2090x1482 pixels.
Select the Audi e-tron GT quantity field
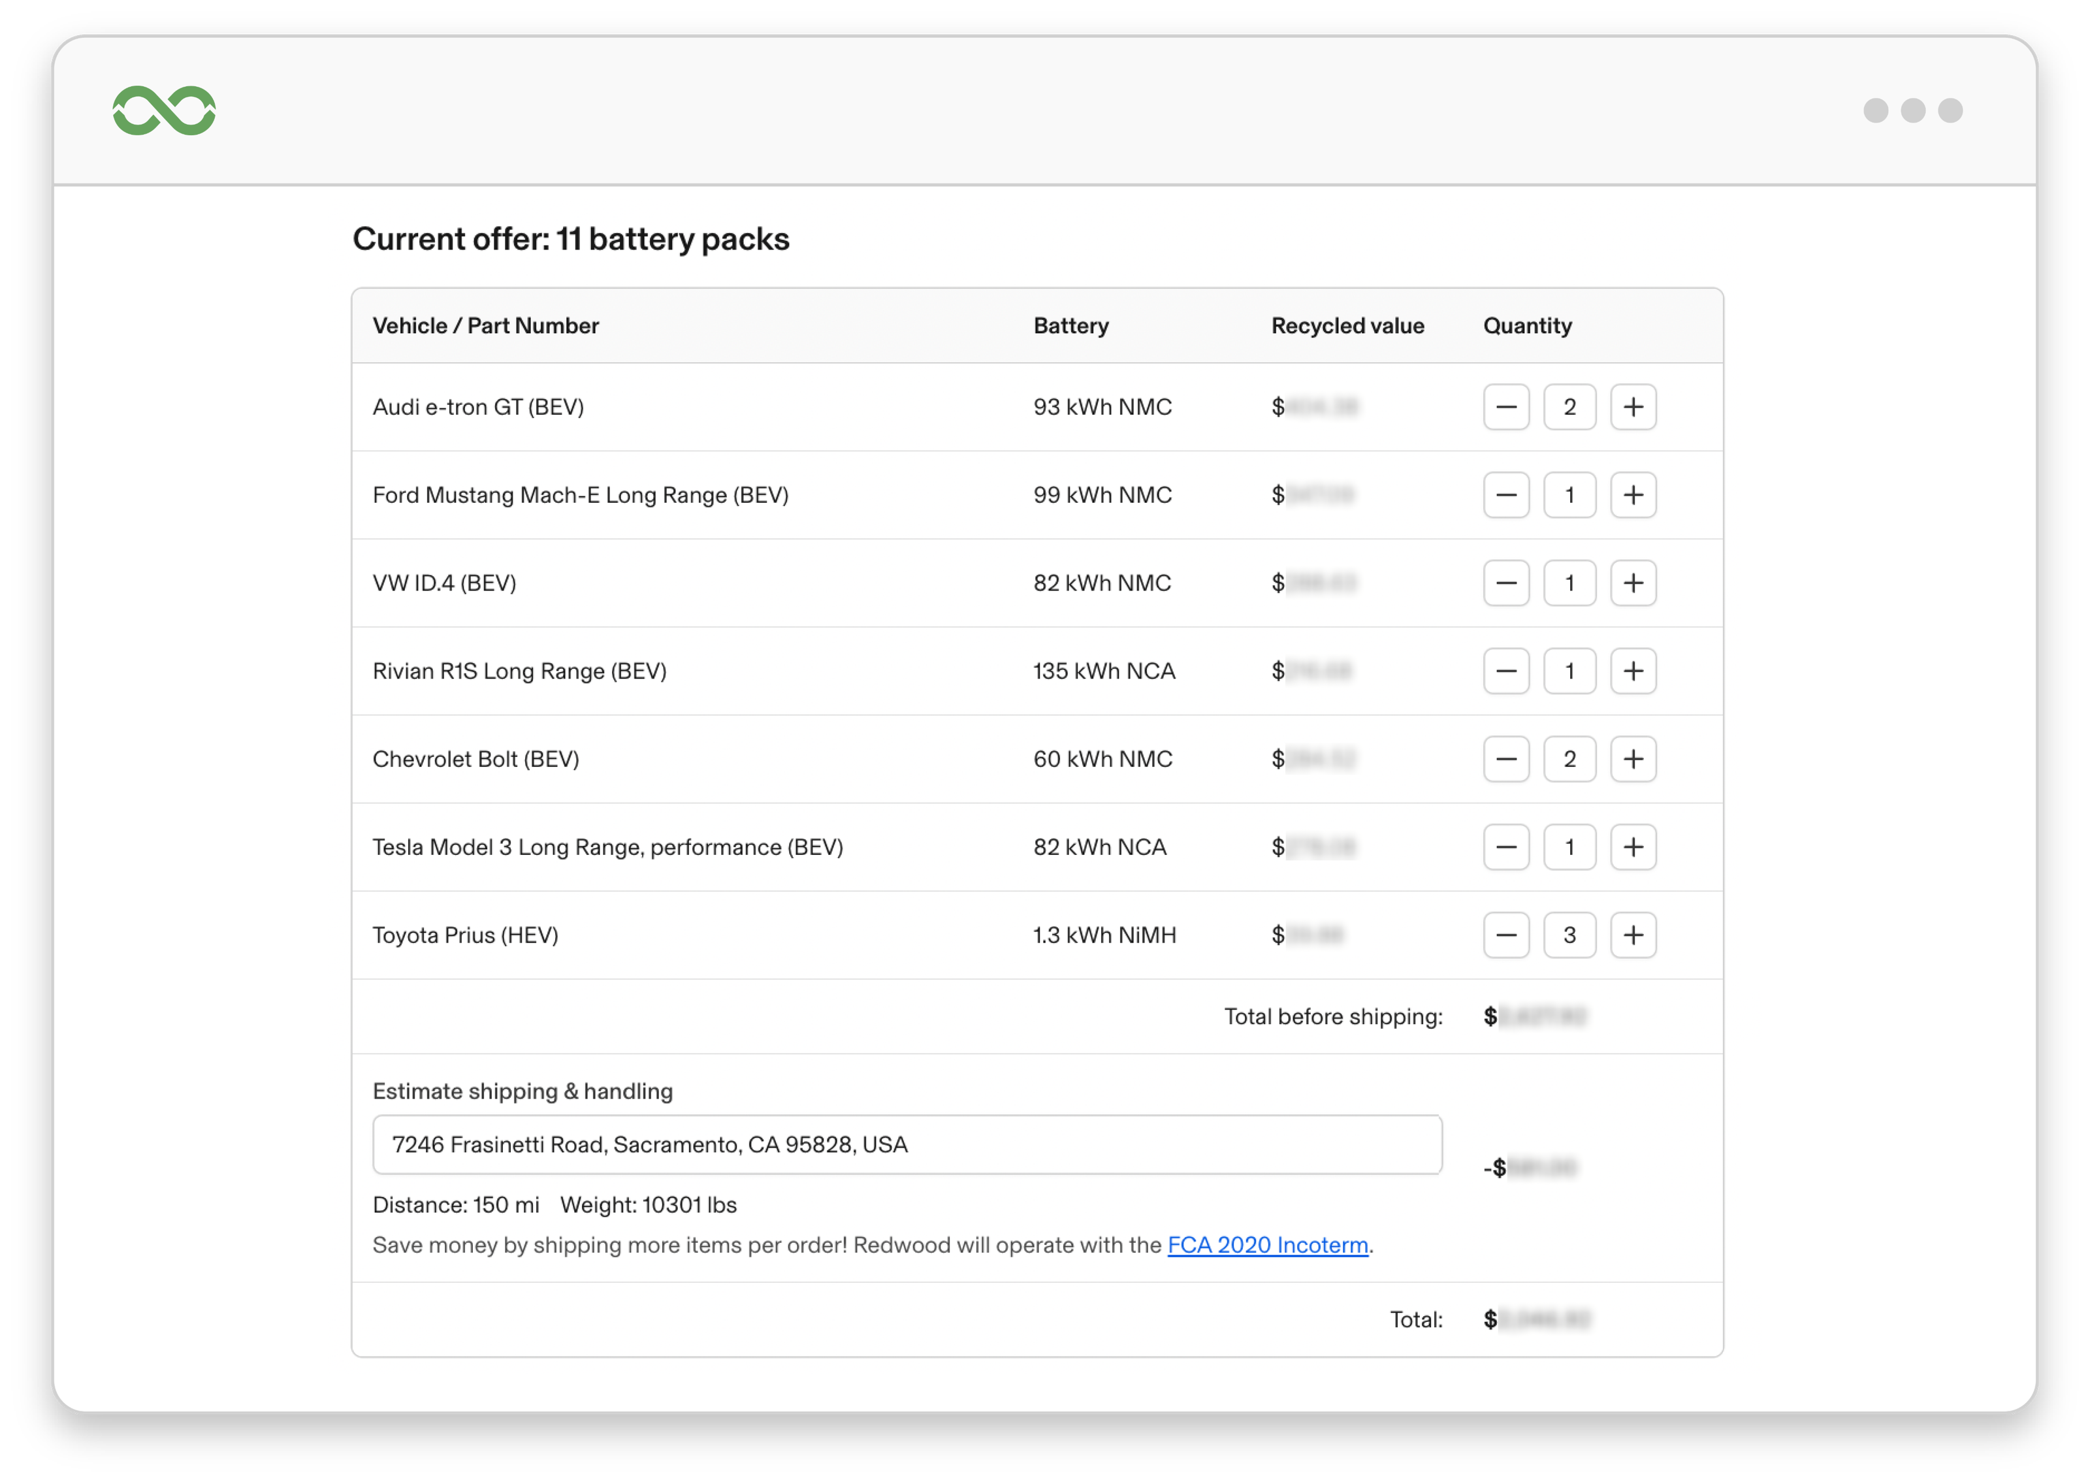1569,407
